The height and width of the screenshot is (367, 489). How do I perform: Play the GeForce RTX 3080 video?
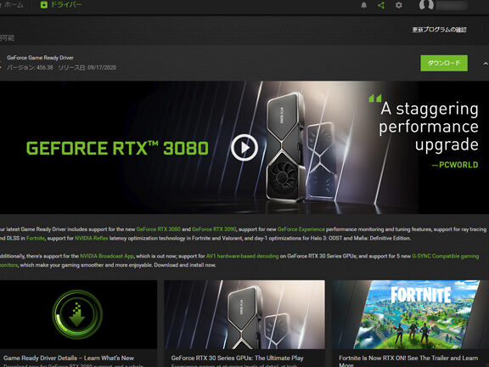click(x=244, y=148)
